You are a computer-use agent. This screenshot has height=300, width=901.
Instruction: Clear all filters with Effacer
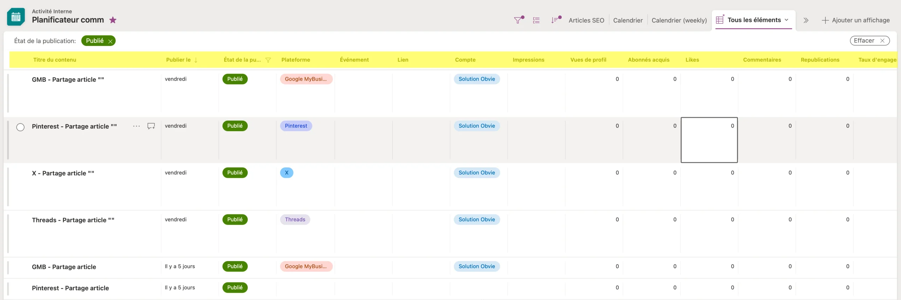(870, 41)
